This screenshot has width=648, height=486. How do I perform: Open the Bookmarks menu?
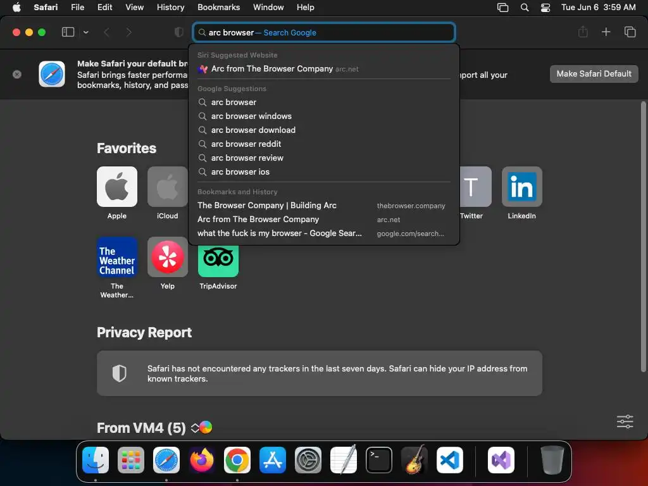tap(218, 7)
